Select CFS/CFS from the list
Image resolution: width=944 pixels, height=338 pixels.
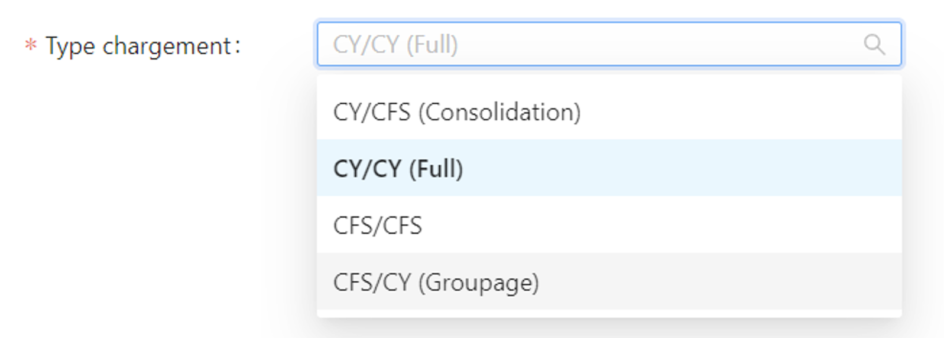click(378, 225)
